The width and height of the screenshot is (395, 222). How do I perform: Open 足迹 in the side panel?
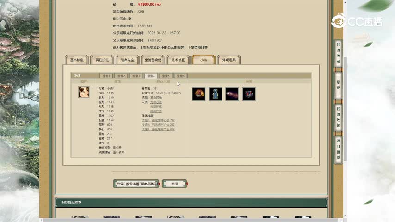[x=338, y=85]
